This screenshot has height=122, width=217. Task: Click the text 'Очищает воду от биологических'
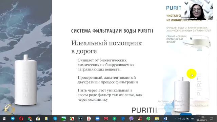click(189, 29)
